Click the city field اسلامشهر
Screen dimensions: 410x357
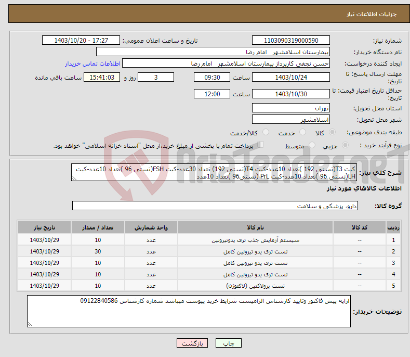(x=291, y=120)
